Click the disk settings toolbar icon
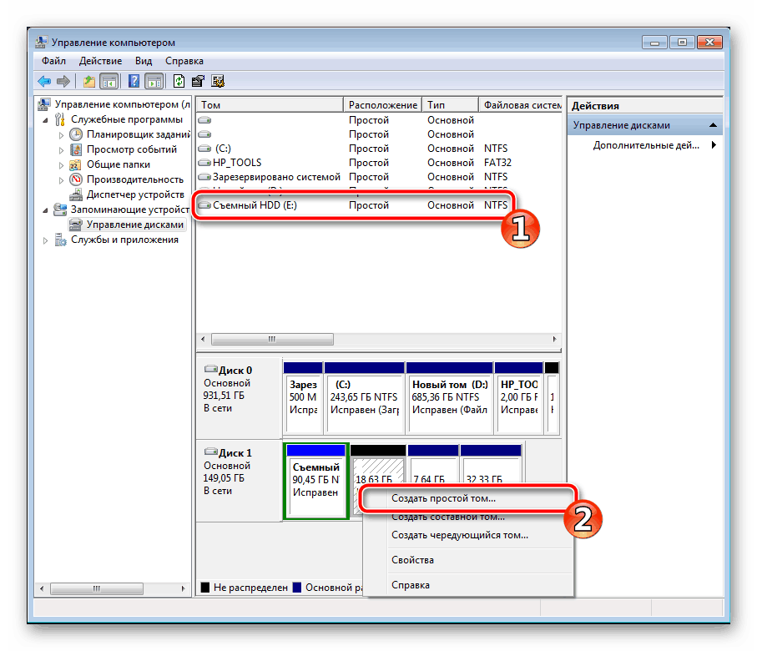 click(x=217, y=81)
